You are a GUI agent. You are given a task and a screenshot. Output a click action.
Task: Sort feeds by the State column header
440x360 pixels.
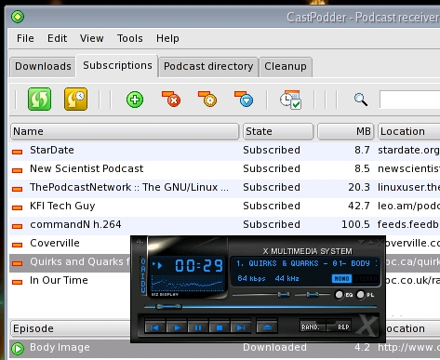[278, 131]
